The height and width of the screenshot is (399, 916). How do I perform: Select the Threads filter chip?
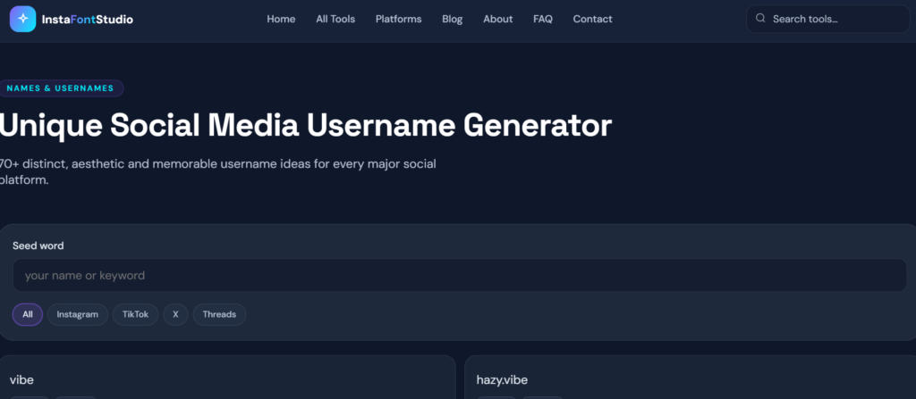pos(219,314)
